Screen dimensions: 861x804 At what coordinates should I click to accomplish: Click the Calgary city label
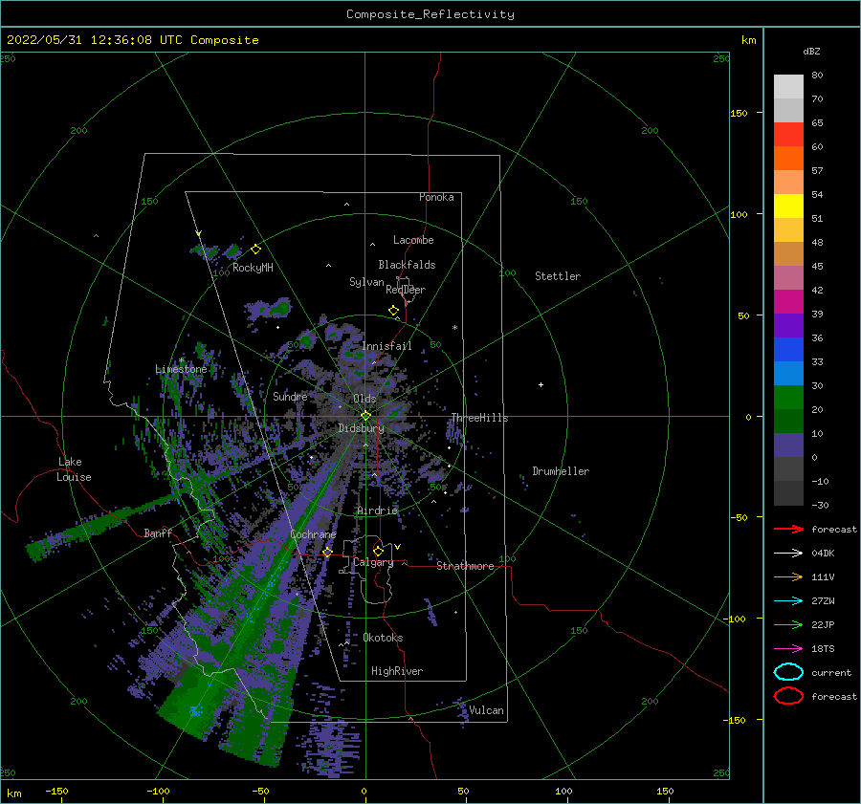pyautogui.click(x=373, y=562)
